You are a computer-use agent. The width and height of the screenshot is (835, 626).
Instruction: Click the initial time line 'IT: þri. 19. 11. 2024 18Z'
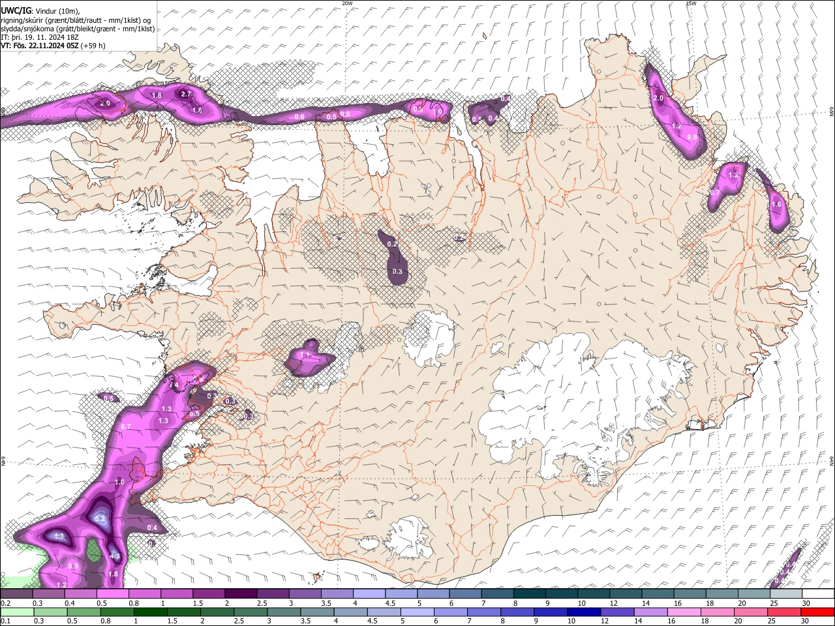click(x=40, y=37)
